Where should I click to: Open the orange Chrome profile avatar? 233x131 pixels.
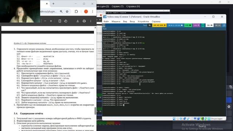[86, 11]
